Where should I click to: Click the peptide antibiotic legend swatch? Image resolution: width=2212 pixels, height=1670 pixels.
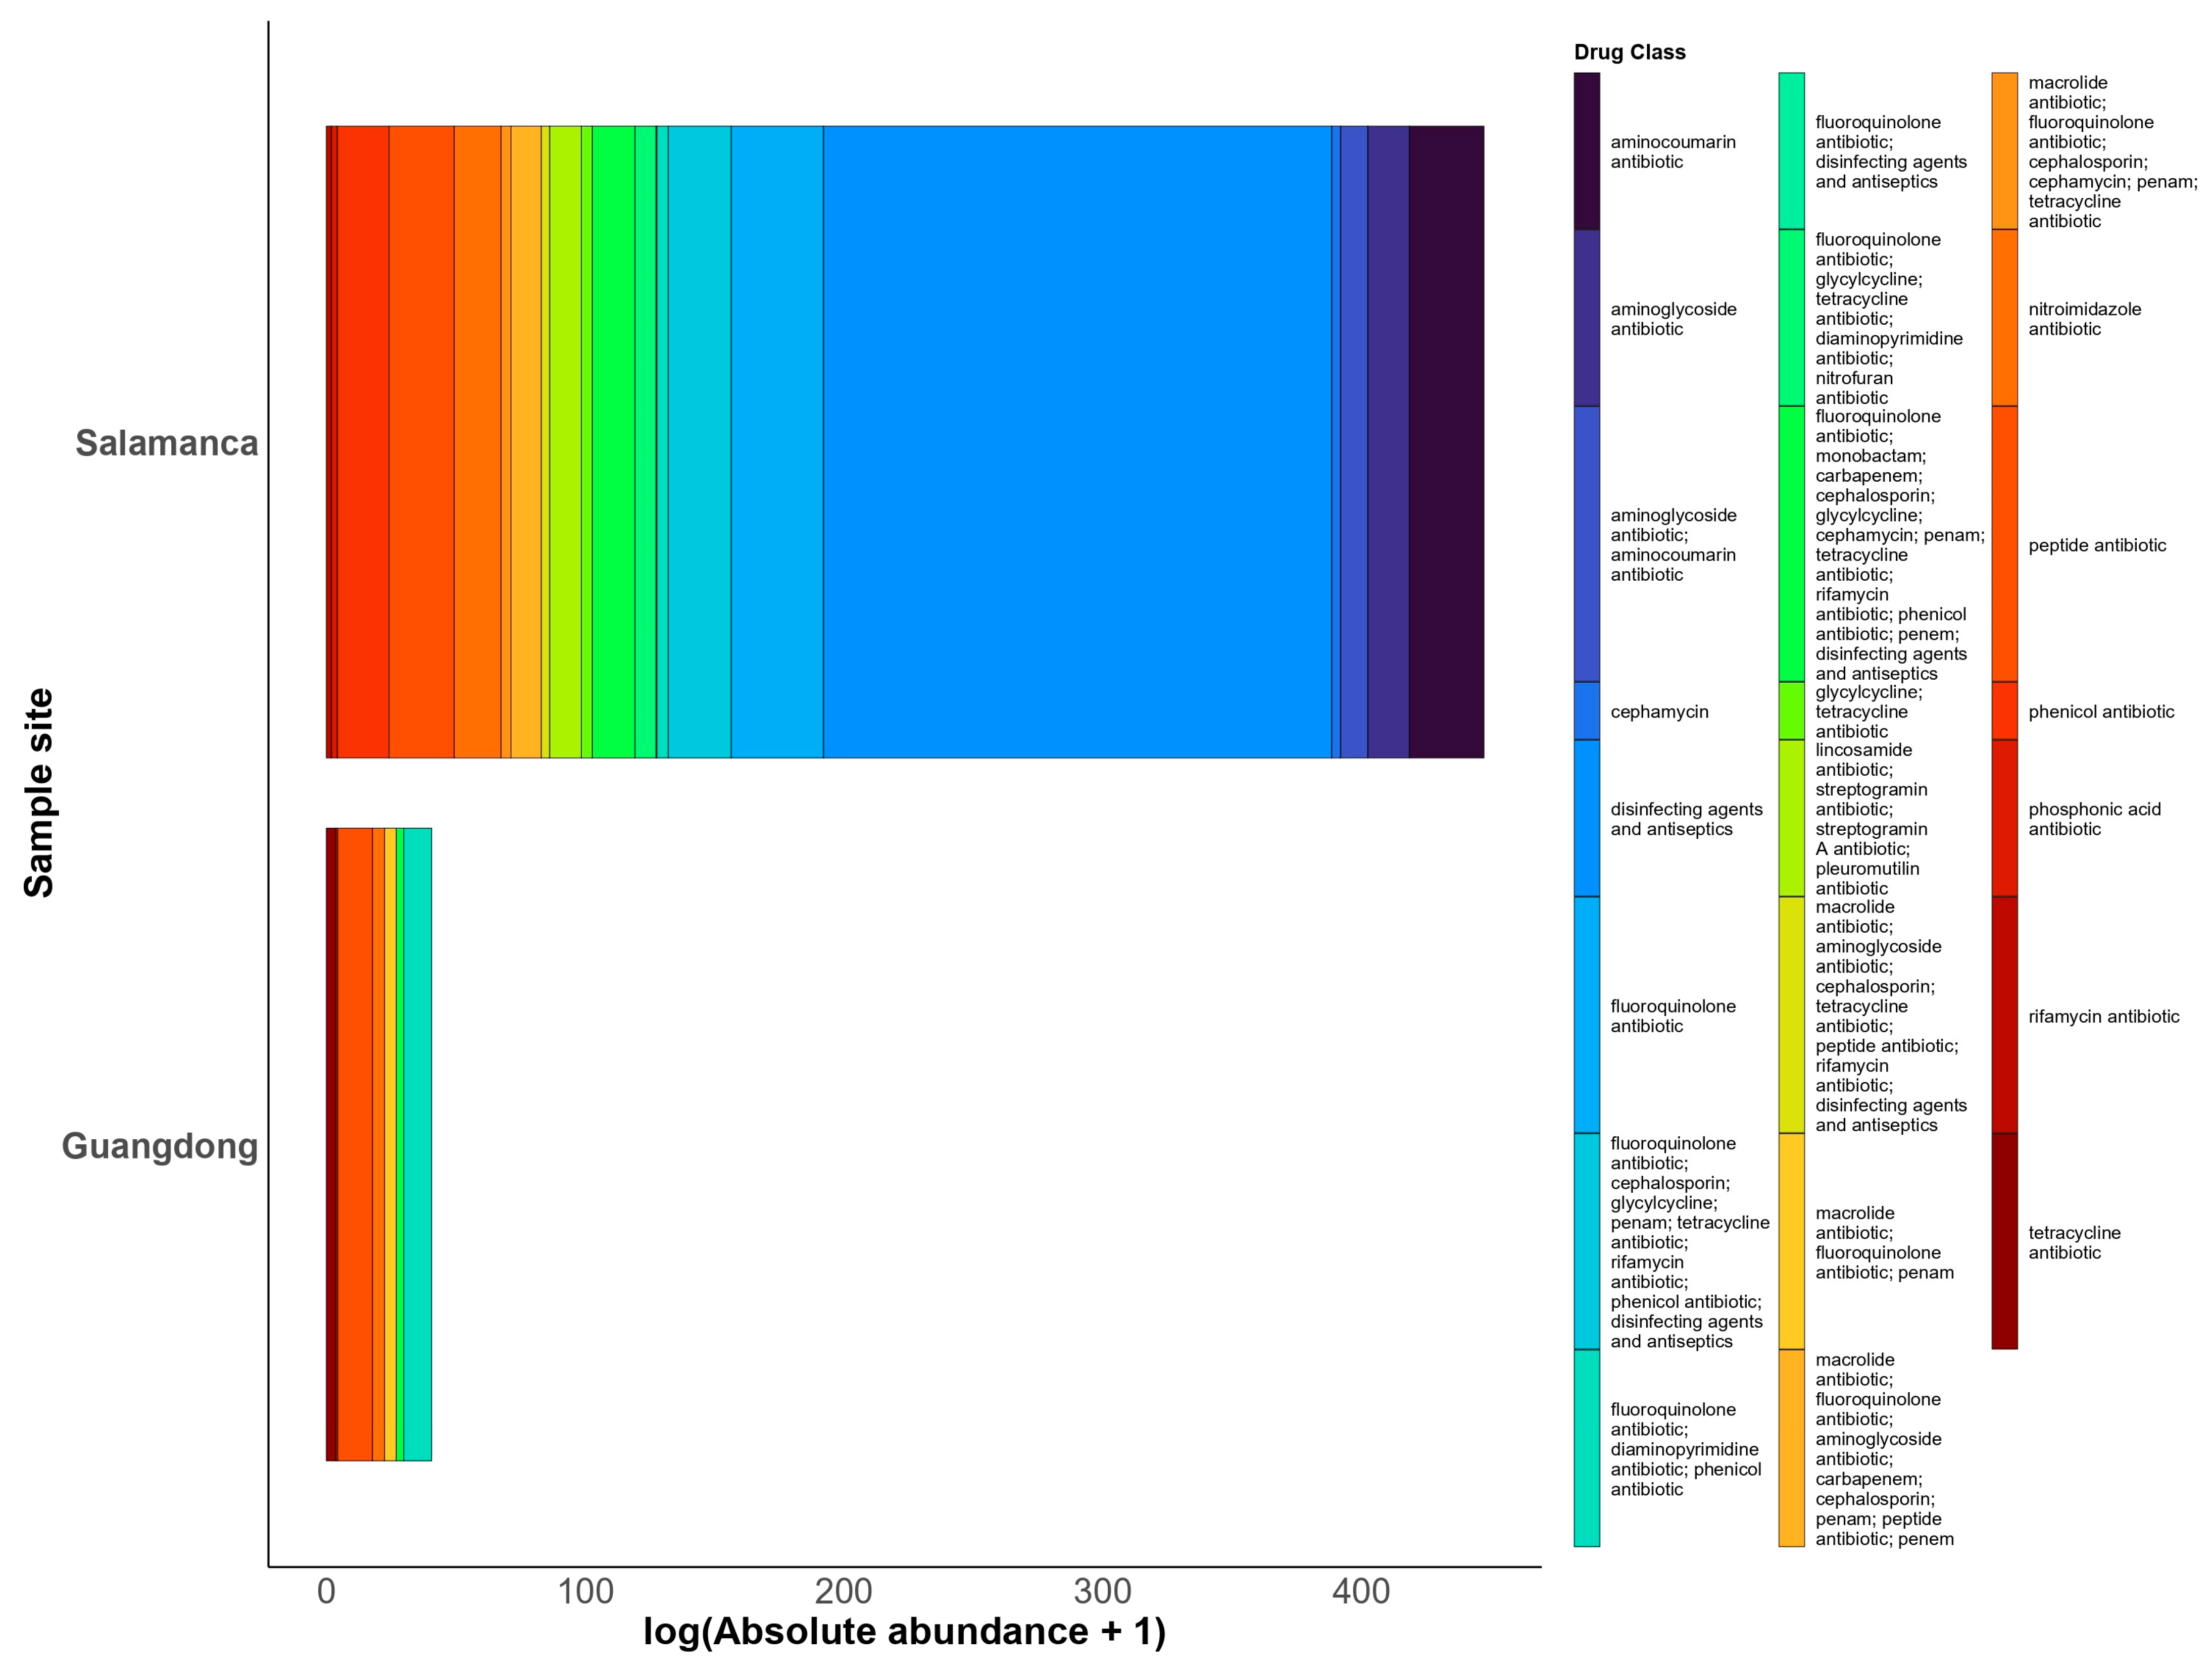click(2004, 544)
